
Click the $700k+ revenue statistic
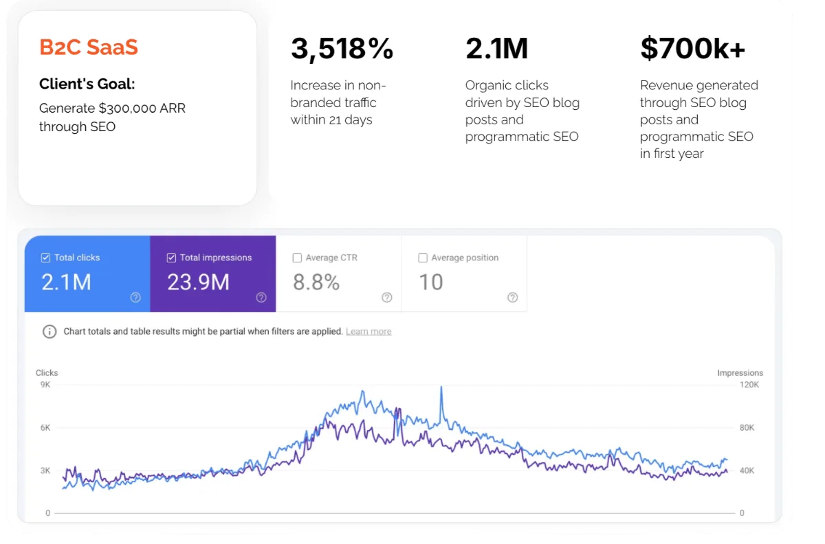(692, 49)
